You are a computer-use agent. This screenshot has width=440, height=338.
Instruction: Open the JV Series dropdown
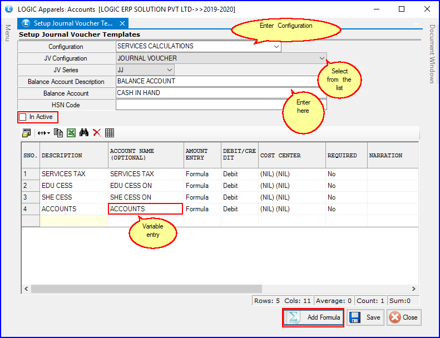pyautogui.click(x=170, y=70)
